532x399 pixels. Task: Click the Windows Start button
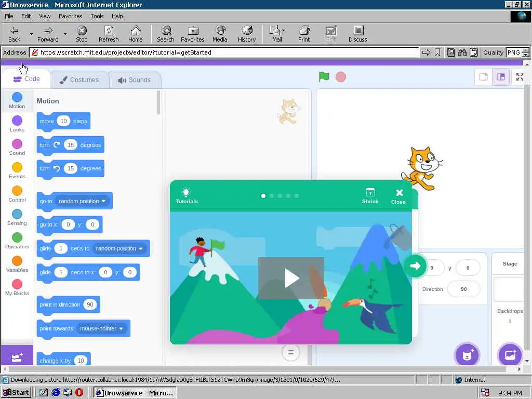coord(16,393)
